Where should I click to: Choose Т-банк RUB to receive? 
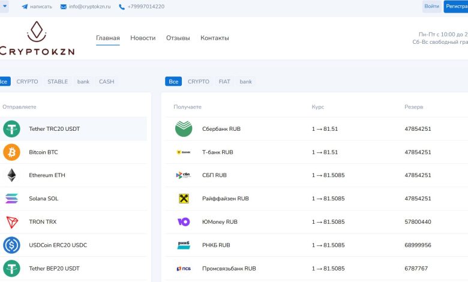point(317,152)
